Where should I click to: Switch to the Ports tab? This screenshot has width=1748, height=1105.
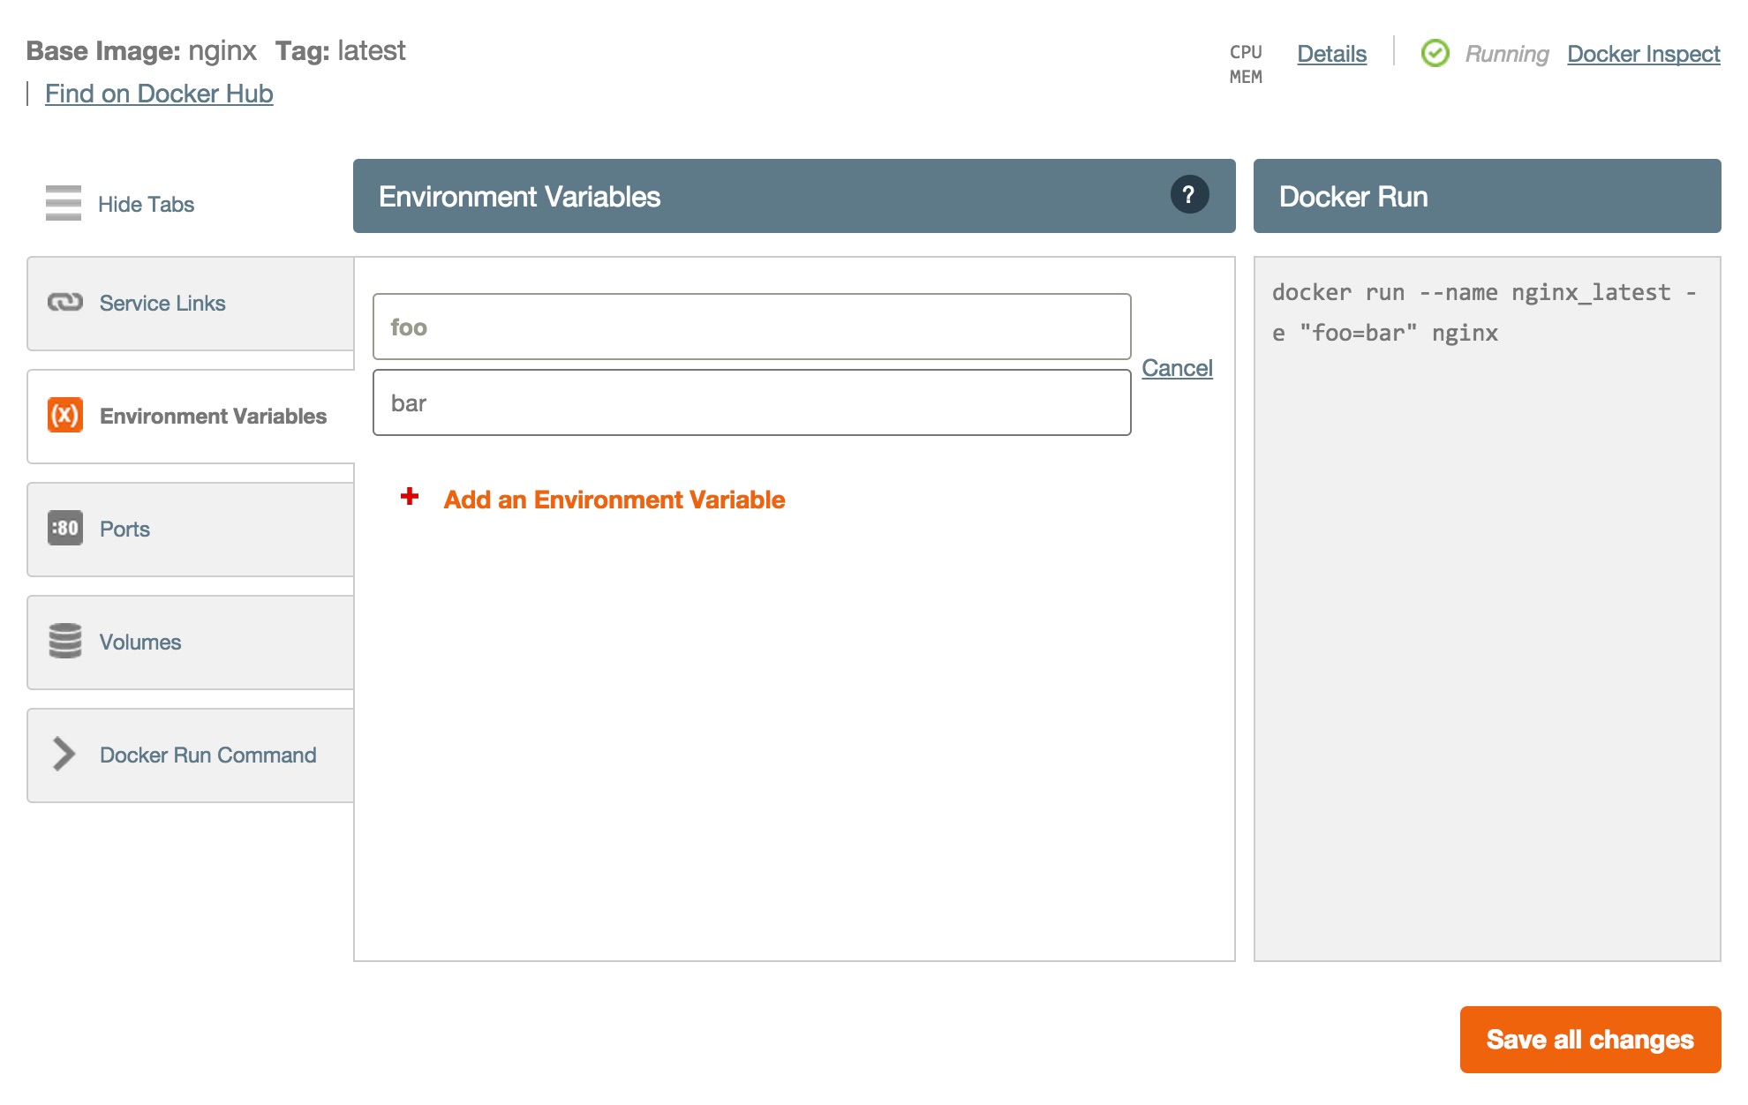coord(191,529)
